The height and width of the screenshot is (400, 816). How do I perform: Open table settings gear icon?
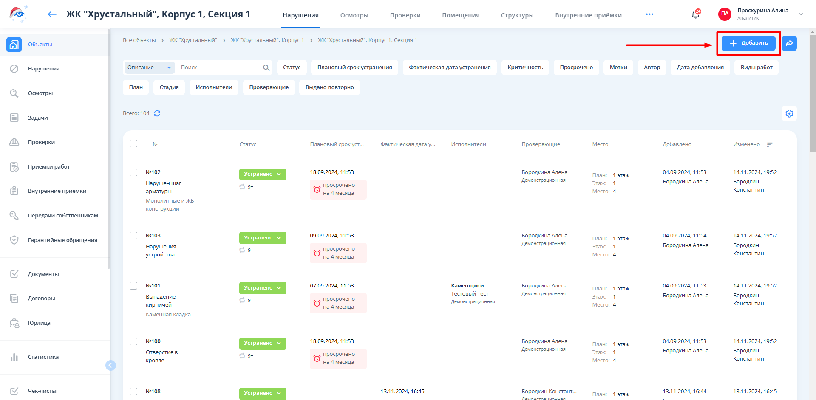pos(789,114)
